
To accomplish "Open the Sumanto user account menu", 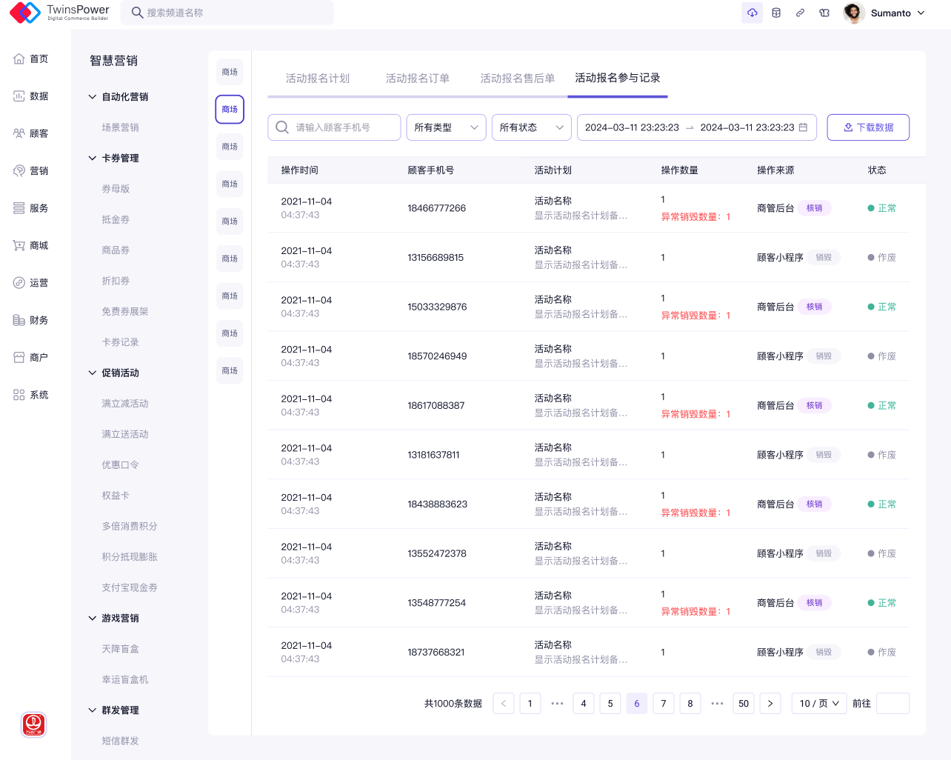I will [x=885, y=13].
